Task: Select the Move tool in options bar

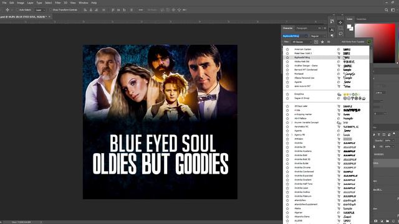Action: pyautogui.click(x=7, y=10)
